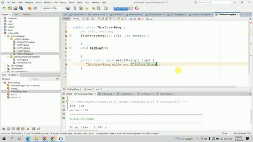Open the default config dropdown
Screen dimensions: 253x142
53,8
